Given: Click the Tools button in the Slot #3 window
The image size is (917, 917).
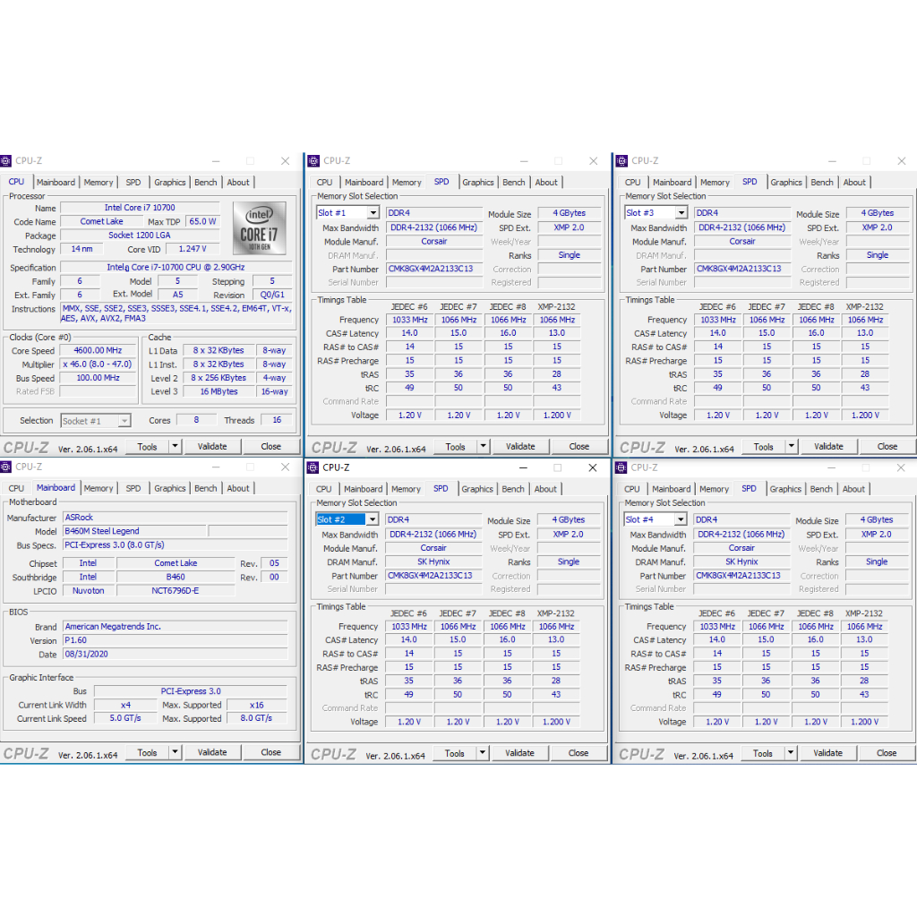Looking at the screenshot, I should tap(764, 447).
